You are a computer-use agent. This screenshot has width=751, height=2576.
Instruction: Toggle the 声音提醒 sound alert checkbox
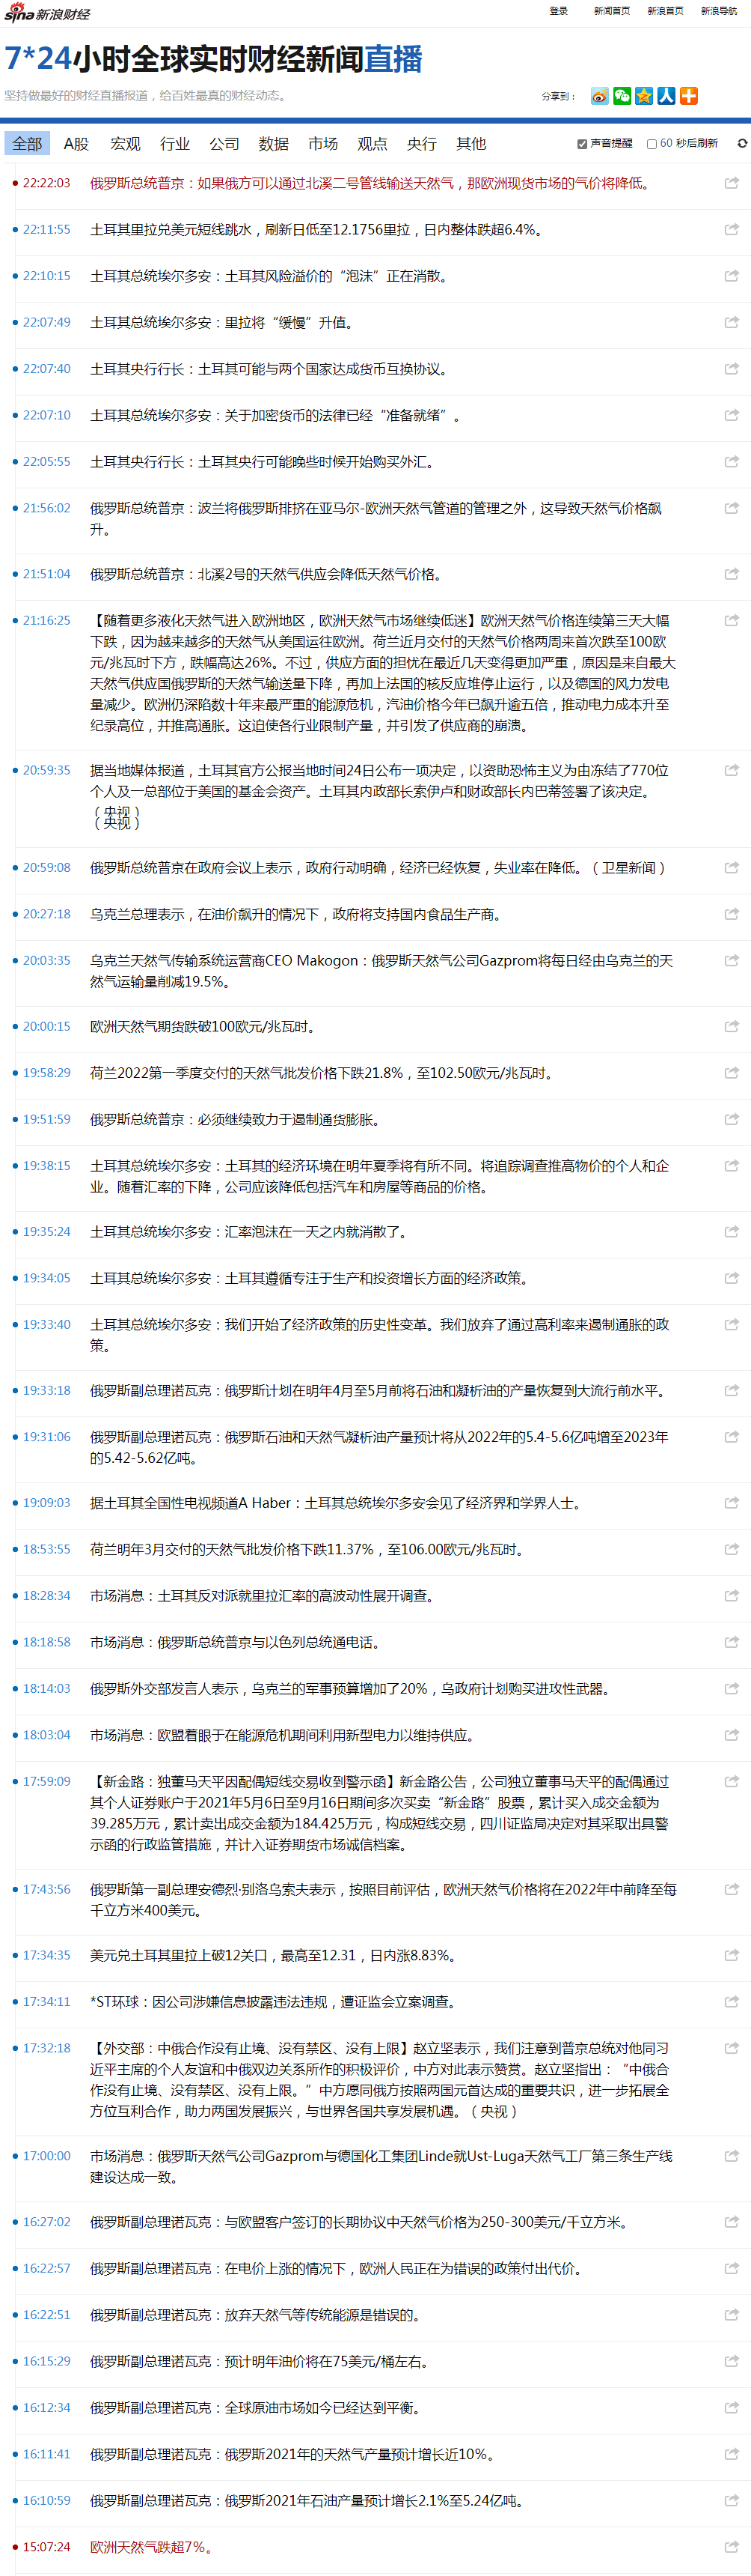[582, 144]
